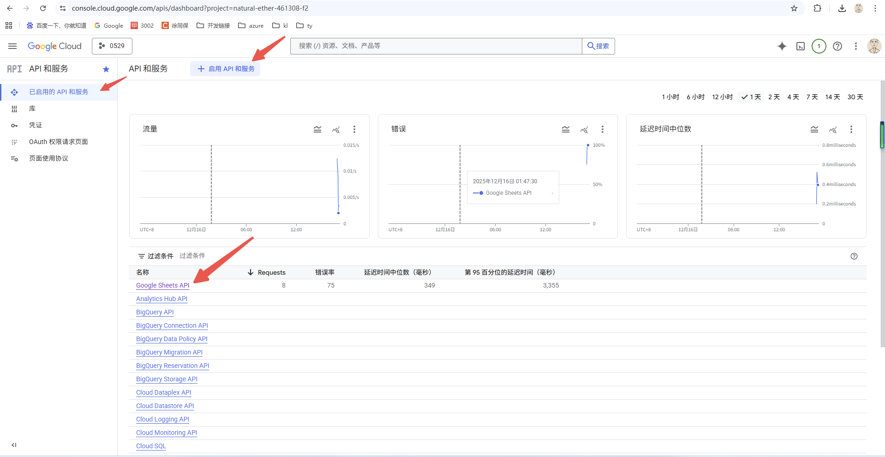The height and width of the screenshot is (457, 885).
Task: Click the 过滤条件 filter icon
Action: tap(142, 256)
